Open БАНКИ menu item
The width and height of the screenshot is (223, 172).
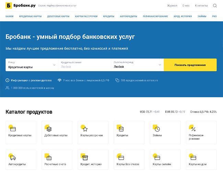click(x=10, y=16)
